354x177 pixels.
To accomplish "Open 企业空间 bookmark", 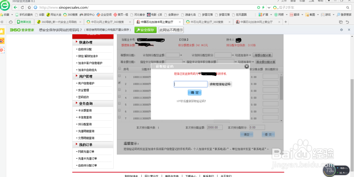I will [x=104, y=14].
